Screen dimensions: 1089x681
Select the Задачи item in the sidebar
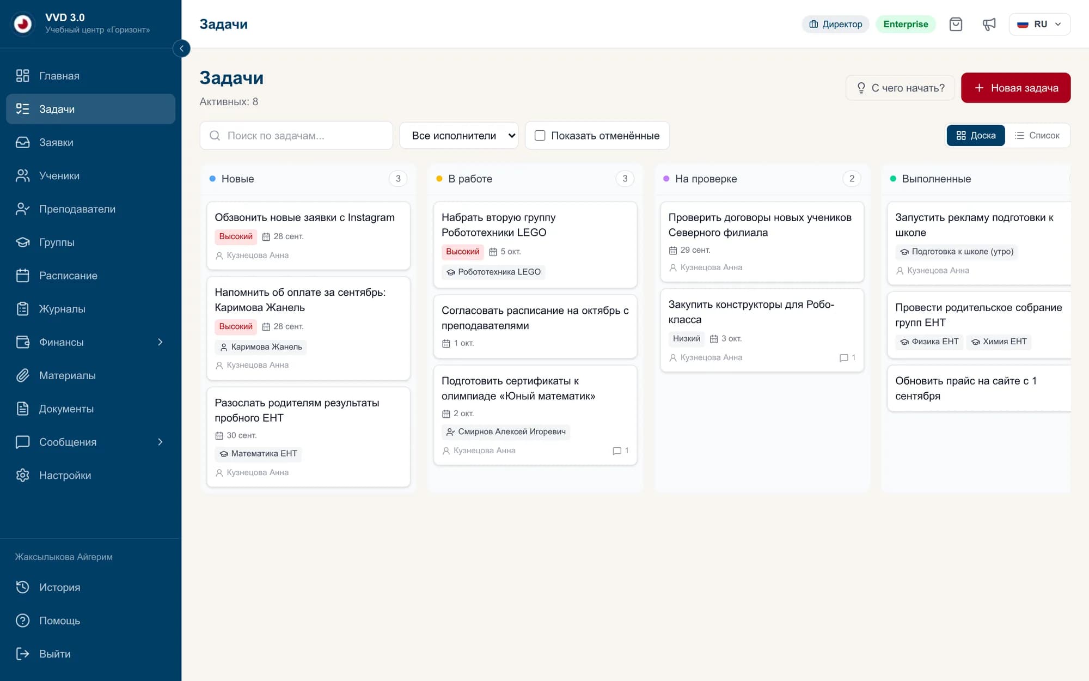90,109
